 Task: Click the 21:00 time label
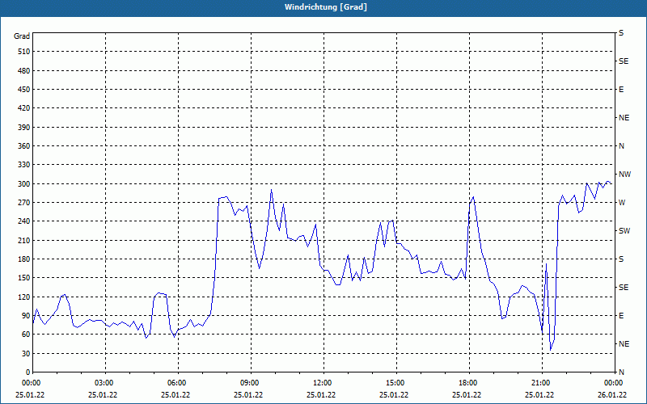pos(542,382)
